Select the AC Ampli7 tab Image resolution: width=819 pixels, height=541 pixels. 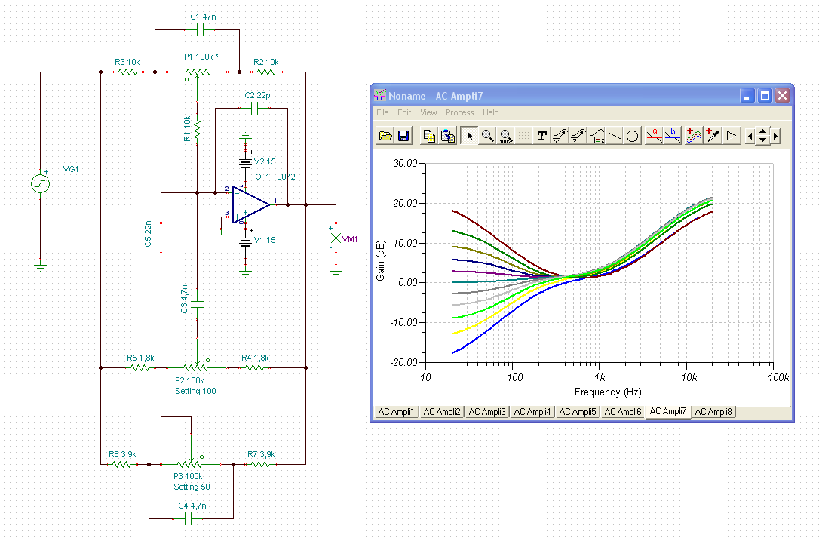pos(668,411)
